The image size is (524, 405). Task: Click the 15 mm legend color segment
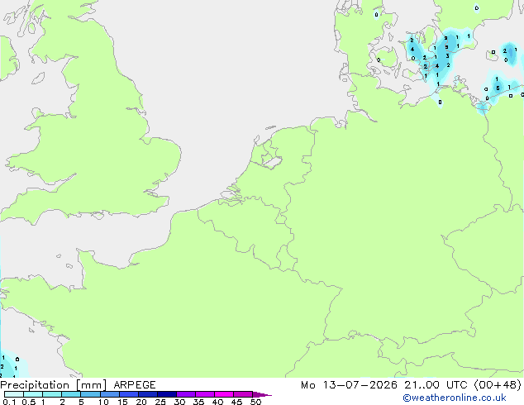(129, 394)
